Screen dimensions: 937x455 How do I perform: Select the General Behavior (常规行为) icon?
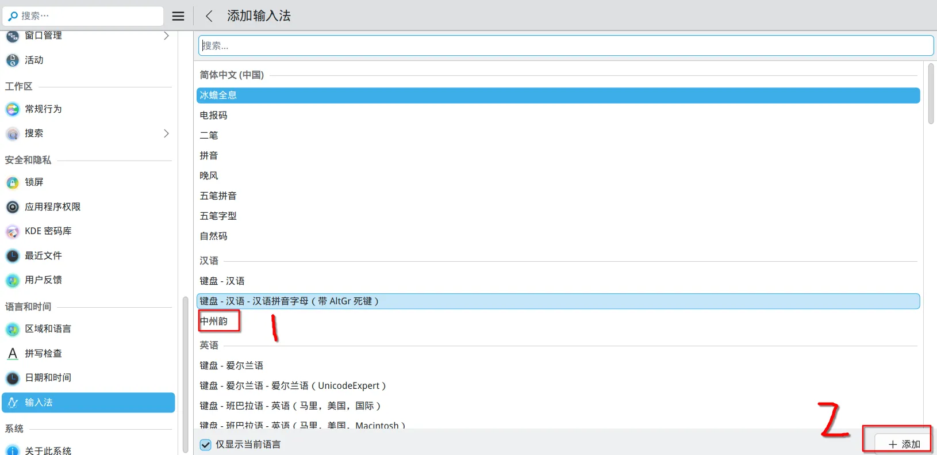coord(13,109)
